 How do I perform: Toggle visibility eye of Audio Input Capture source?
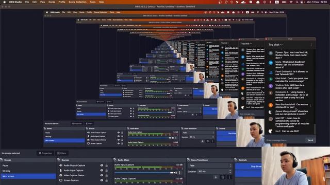102,170
